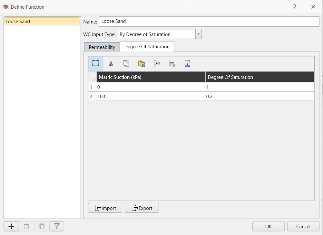Click the Cut scissors icon
The width and height of the screenshot is (323, 235).
(x=111, y=64)
